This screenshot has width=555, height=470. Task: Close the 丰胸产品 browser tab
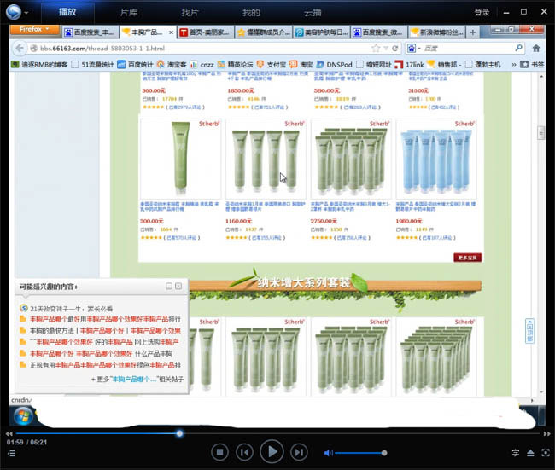pos(171,32)
